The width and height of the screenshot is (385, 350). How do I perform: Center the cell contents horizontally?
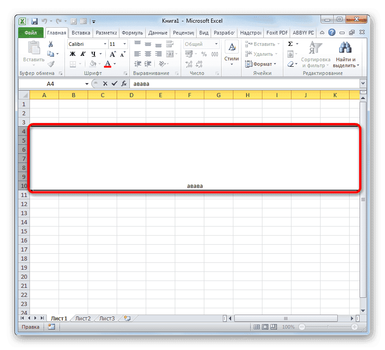click(x=148, y=54)
